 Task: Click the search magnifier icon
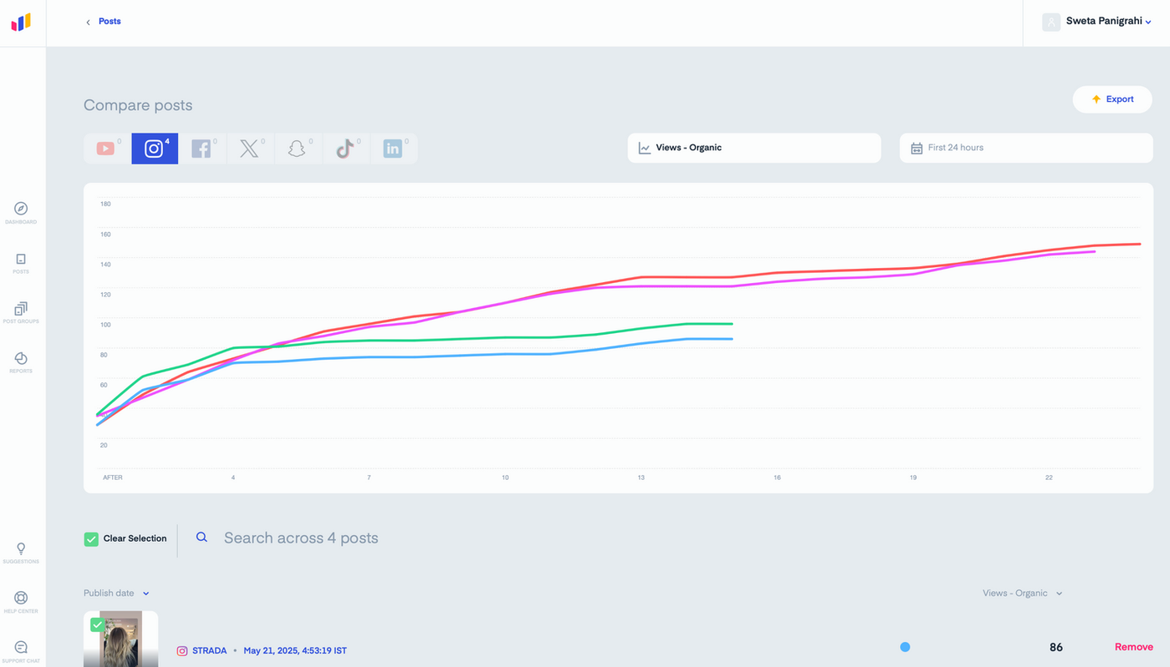click(x=201, y=538)
